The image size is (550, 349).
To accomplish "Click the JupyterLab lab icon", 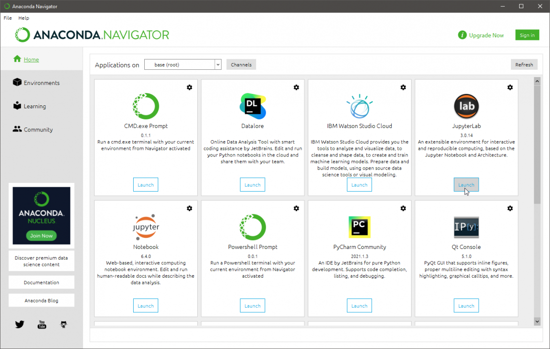I will point(466,106).
